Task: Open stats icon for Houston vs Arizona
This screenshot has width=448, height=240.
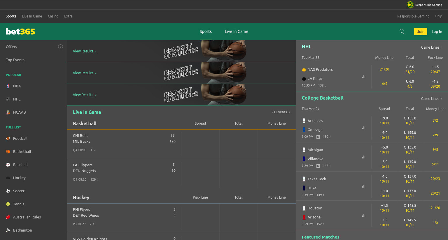Action: click(x=364, y=215)
